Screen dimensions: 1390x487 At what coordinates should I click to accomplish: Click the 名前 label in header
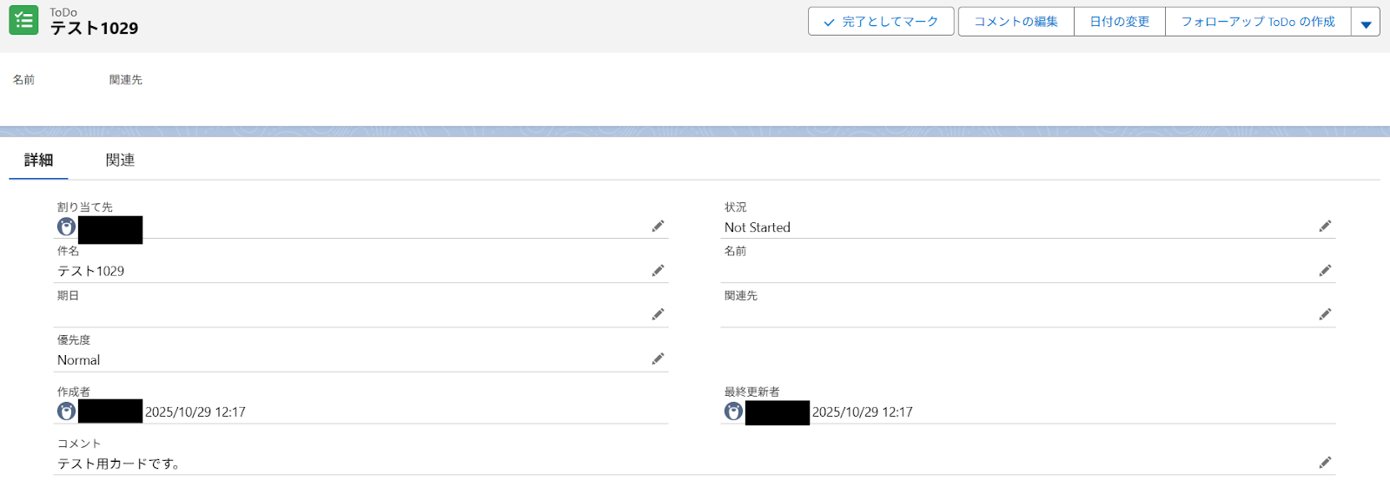tap(23, 80)
